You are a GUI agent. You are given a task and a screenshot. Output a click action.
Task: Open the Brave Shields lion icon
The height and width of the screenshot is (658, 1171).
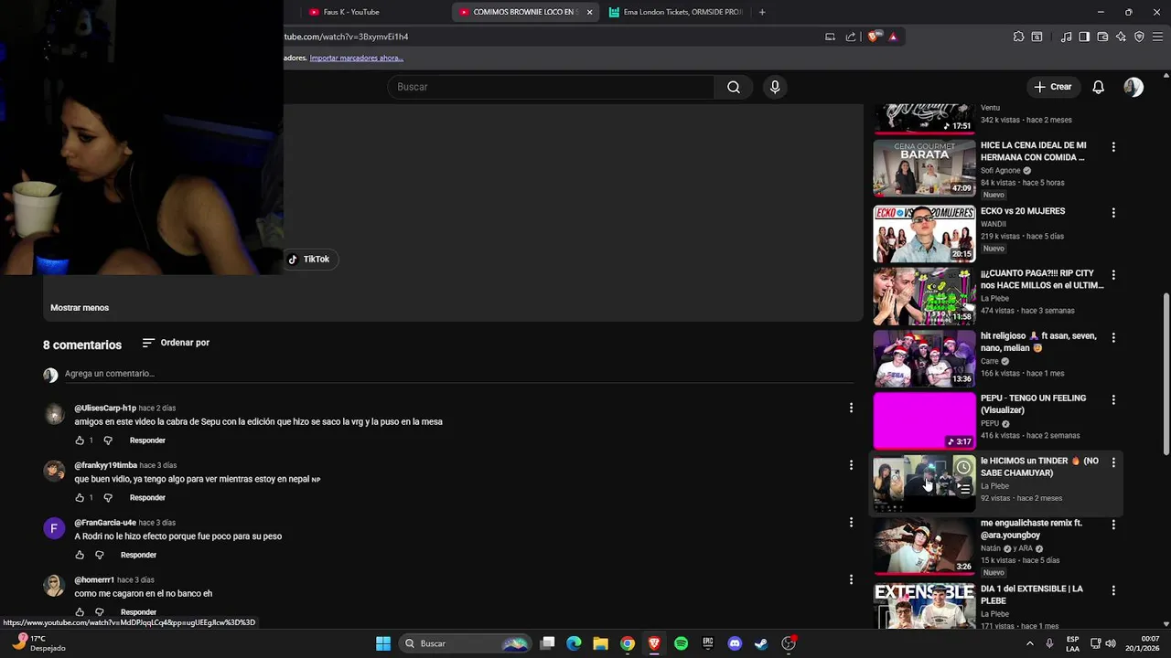(875, 37)
